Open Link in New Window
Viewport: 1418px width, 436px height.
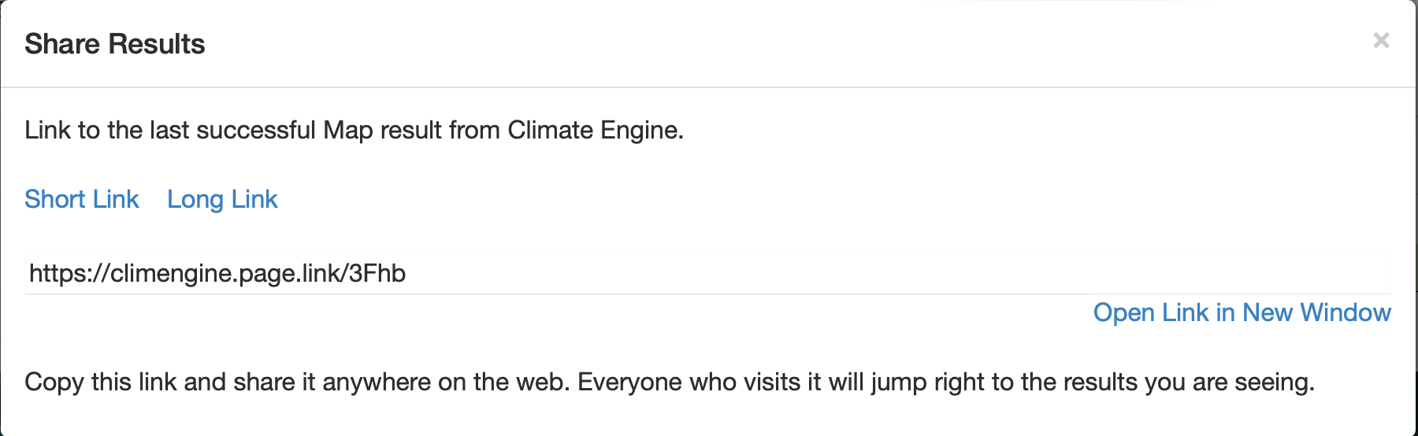click(x=1242, y=312)
